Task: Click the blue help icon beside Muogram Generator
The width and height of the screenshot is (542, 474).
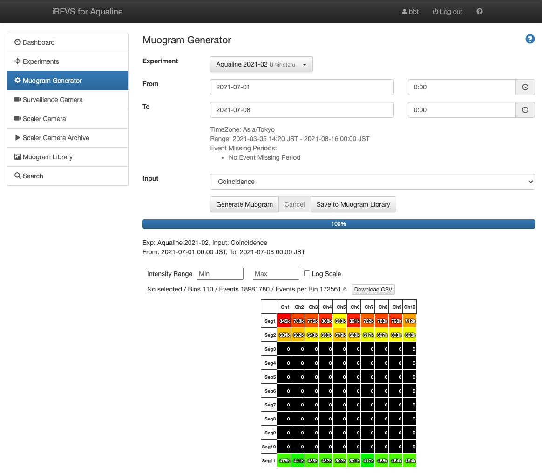Action: point(530,39)
